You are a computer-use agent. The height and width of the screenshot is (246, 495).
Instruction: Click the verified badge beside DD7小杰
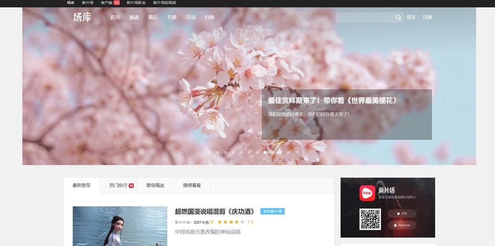coord(212,222)
